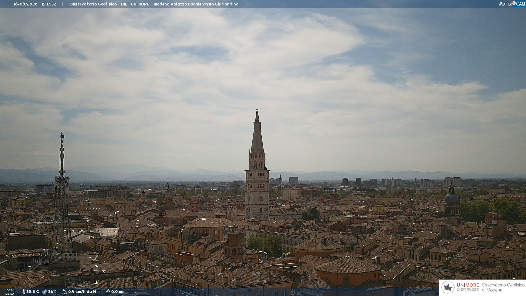Click the lattice antenna mast in the image
This screenshot has width=526, height=296.
[62, 197]
